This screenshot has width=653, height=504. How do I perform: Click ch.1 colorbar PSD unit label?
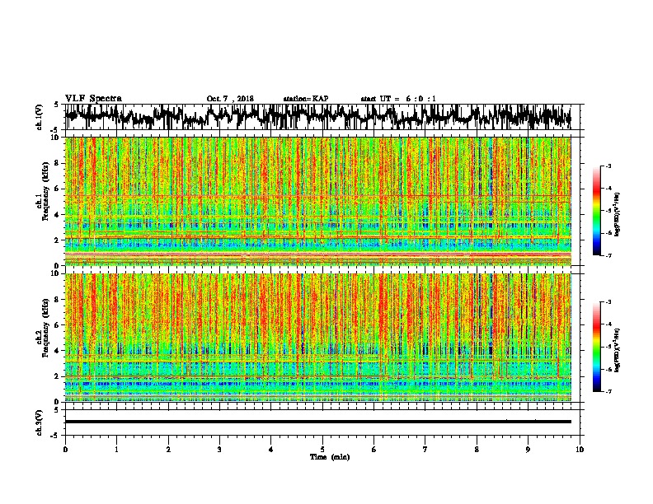coord(618,214)
